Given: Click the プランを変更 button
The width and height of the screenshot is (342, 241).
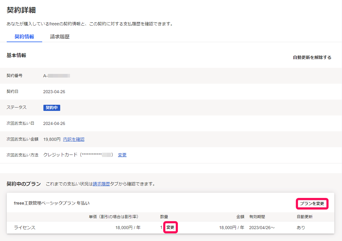Looking at the screenshot, I should tap(312, 204).
